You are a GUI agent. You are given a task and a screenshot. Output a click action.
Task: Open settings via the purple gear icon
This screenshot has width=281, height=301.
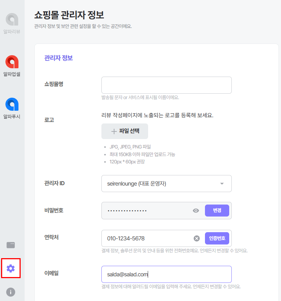[x=11, y=268]
